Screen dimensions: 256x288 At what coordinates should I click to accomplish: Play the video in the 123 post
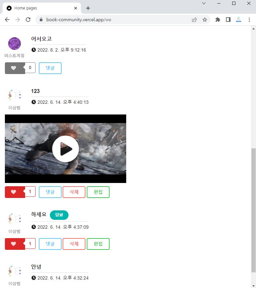[66, 149]
